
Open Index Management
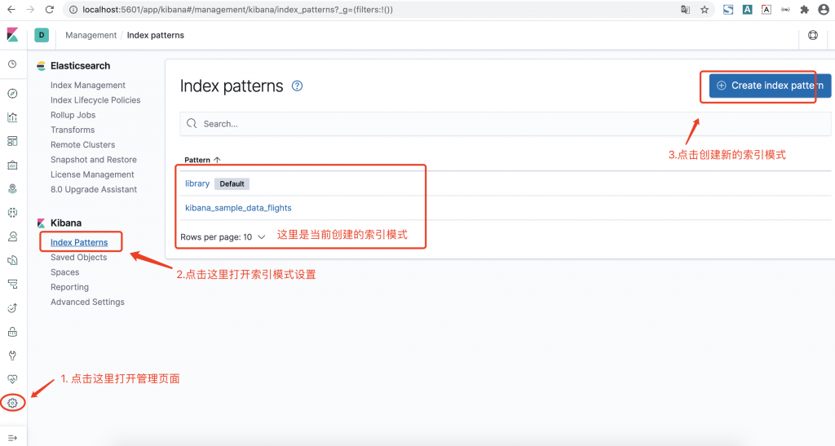coord(88,85)
